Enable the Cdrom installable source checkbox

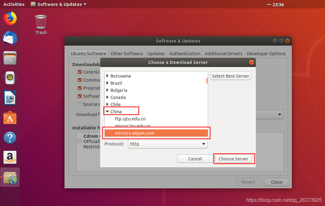click(x=79, y=141)
